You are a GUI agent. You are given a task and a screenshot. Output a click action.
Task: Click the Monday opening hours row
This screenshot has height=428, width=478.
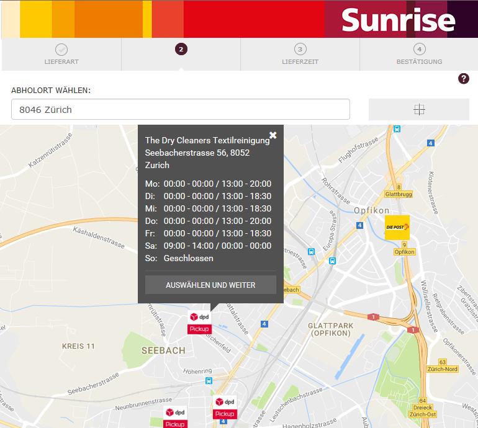tap(208, 184)
